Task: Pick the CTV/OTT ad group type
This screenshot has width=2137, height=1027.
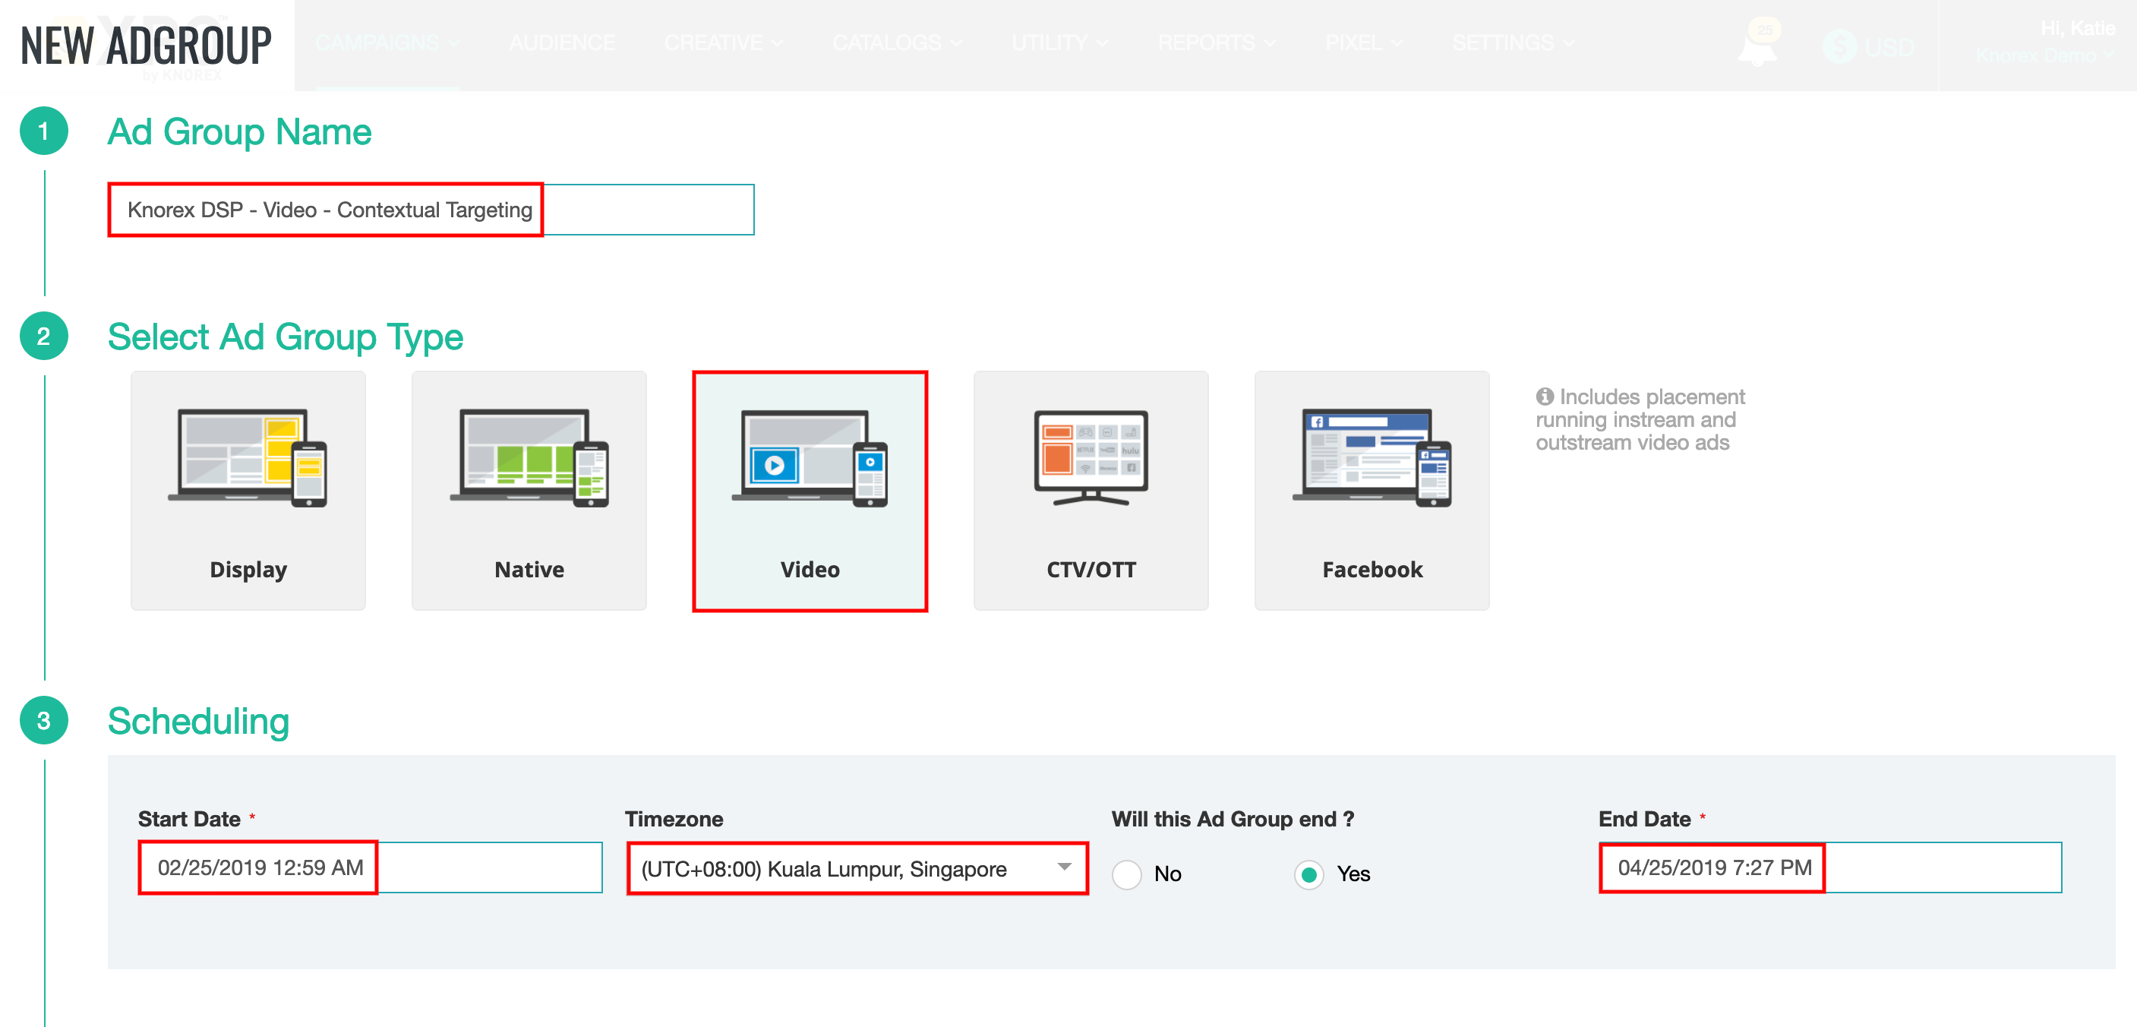Action: [x=1091, y=490]
